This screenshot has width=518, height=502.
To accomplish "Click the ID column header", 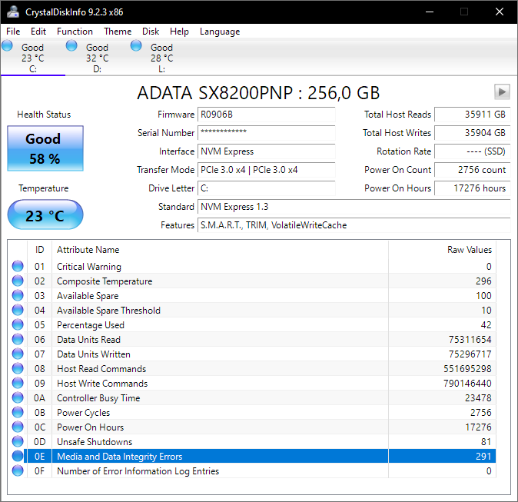I will click(x=39, y=250).
